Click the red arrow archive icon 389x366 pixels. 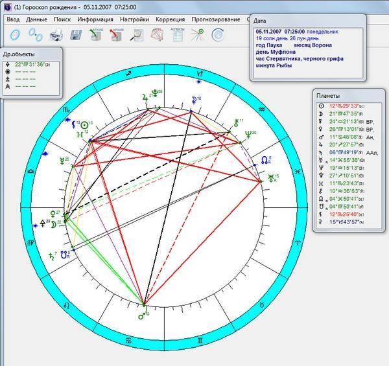(116, 34)
